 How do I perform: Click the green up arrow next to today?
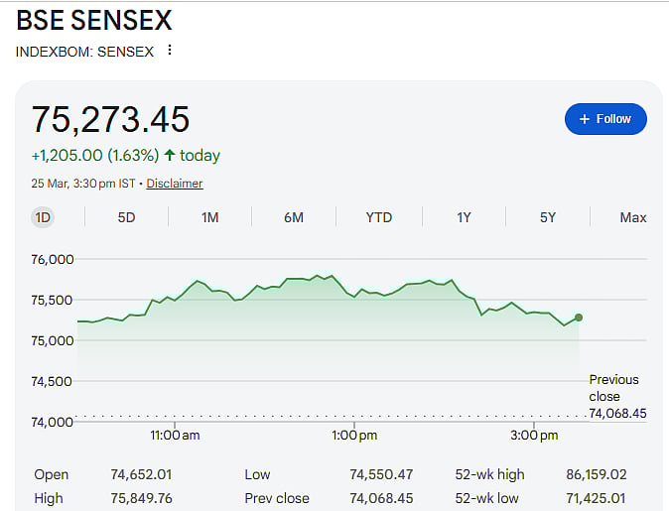(x=170, y=156)
